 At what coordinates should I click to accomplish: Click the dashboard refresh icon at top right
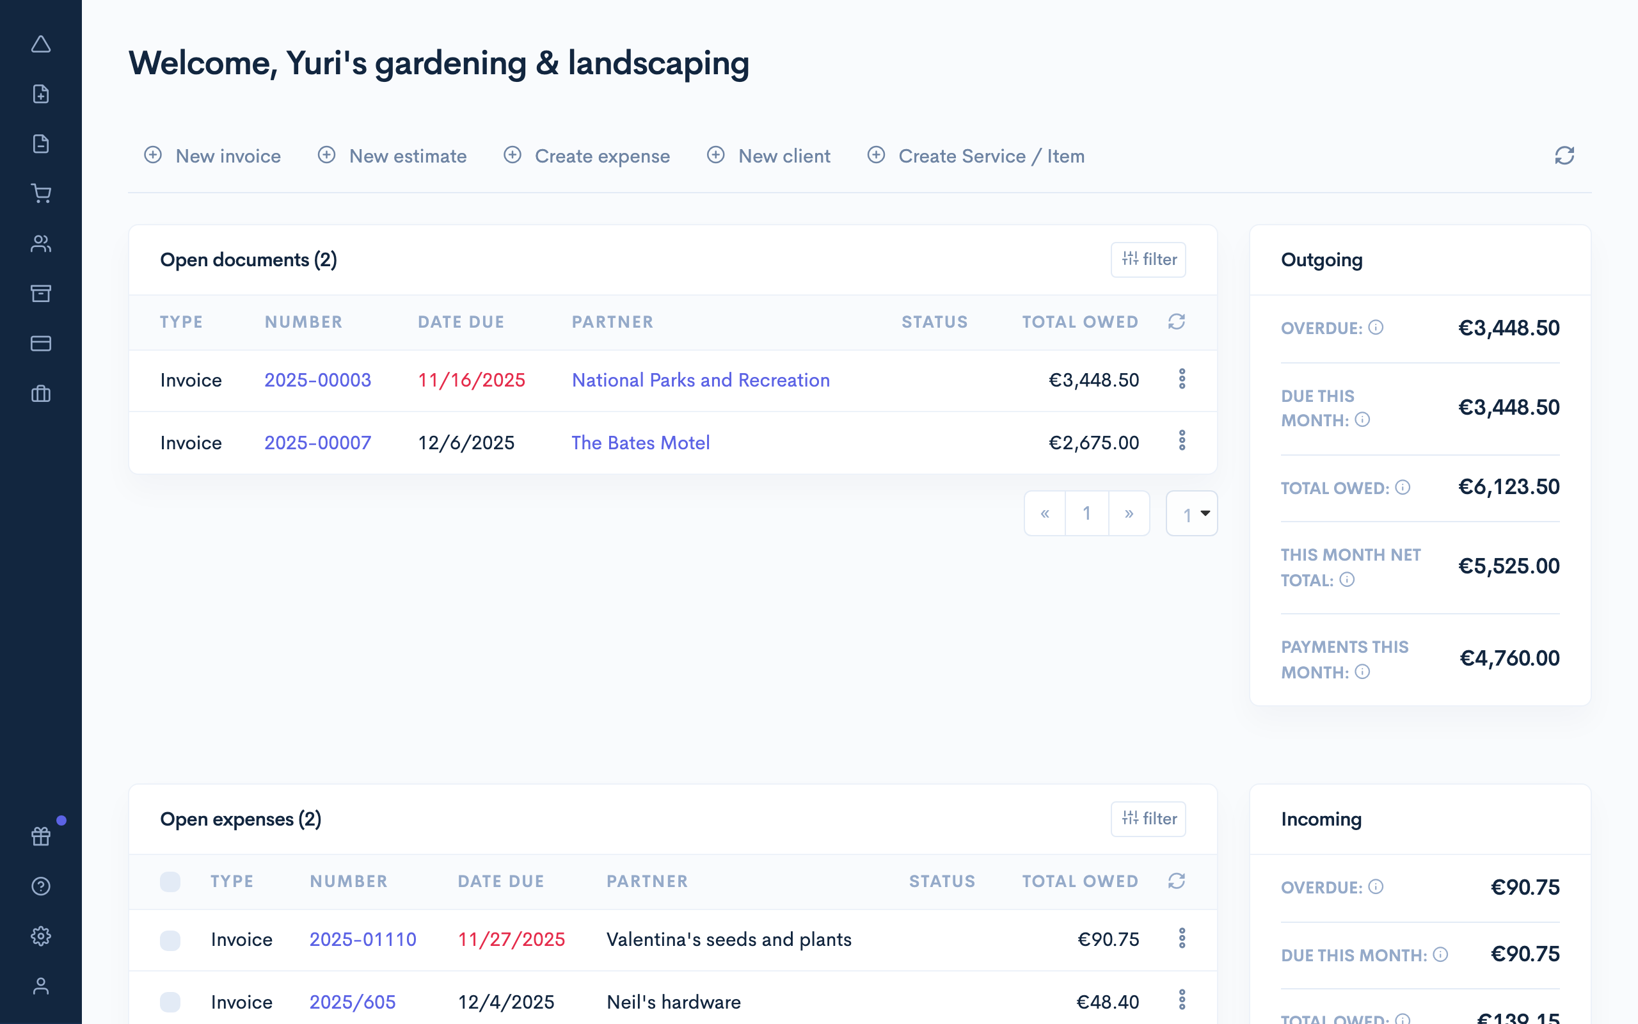tap(1564, 156)
